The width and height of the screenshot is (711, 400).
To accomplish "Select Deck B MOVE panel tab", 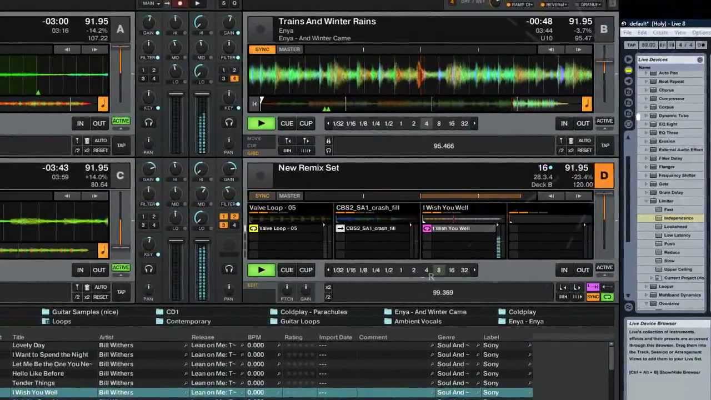I will pos(254,138).
